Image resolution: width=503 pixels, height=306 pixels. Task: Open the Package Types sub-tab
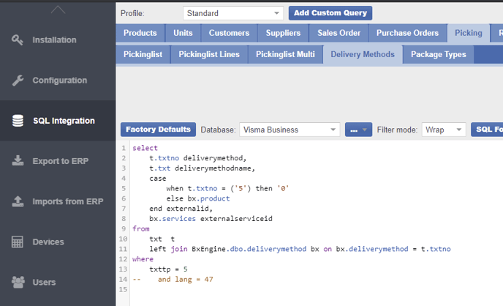[x=439, y=55]
